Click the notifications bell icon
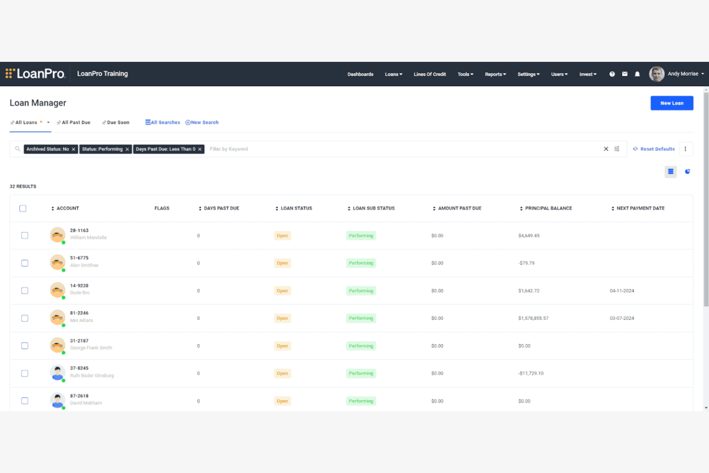709x473 pixels. [x=637, y=74]
